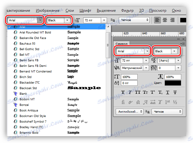The width and height of the screenshot is (193, 143).
Task: Open the tracking dropdown with value 0
Action: pyautogui.click(x=178, y=68)
